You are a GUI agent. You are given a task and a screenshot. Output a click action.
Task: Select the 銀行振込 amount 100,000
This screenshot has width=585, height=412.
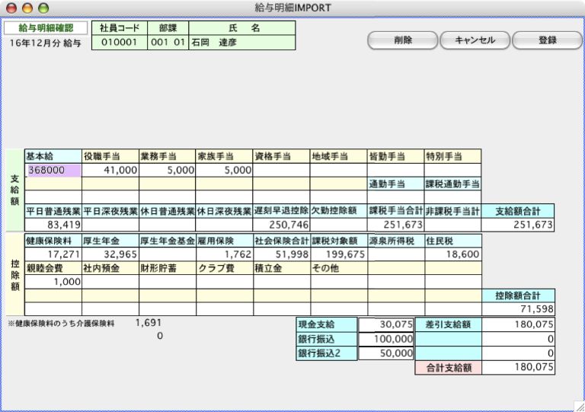point(385,339)
